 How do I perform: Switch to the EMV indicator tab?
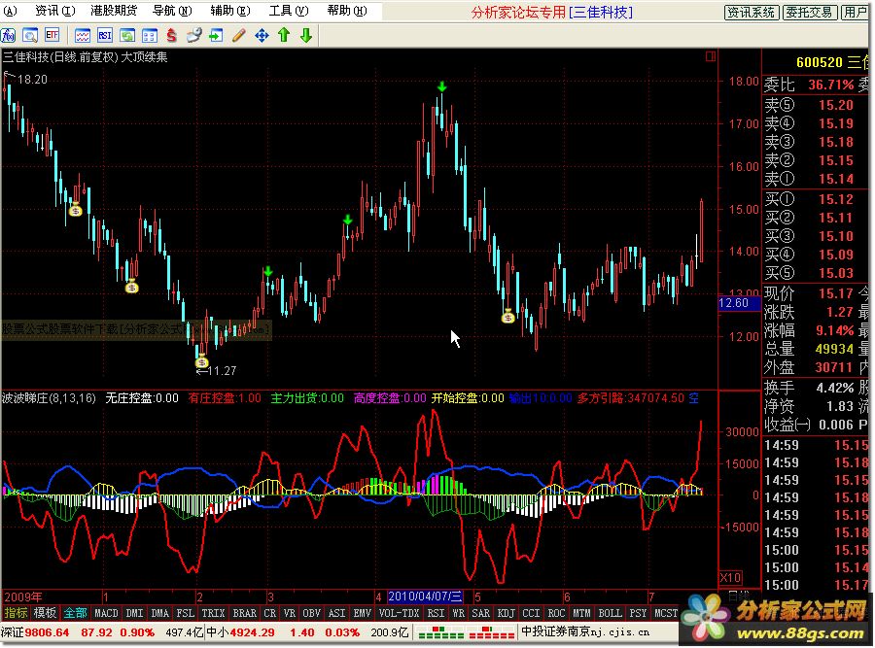point(363,613)
